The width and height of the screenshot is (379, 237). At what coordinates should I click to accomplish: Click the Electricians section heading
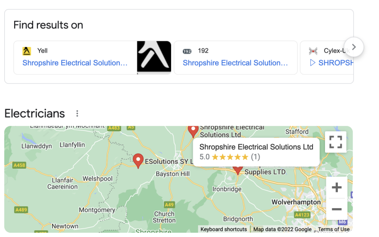(35, 113)
